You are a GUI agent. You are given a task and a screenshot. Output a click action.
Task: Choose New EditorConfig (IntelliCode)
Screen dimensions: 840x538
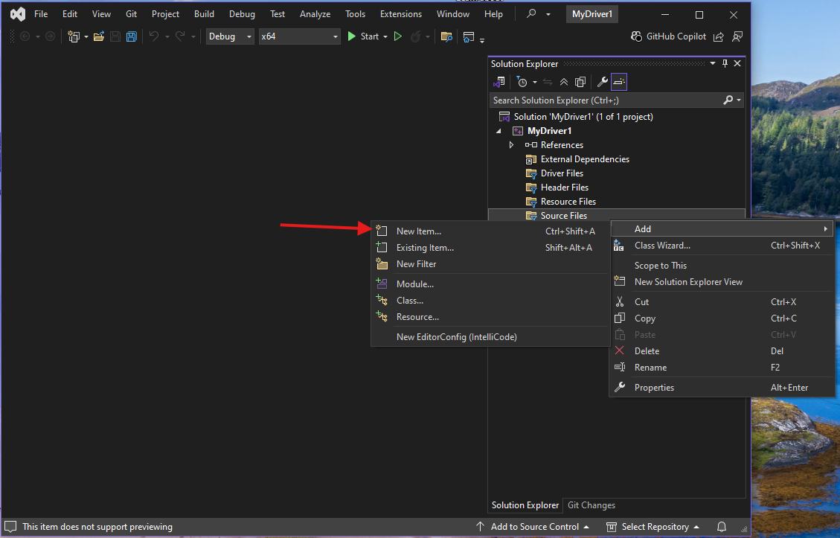(490, 337)
